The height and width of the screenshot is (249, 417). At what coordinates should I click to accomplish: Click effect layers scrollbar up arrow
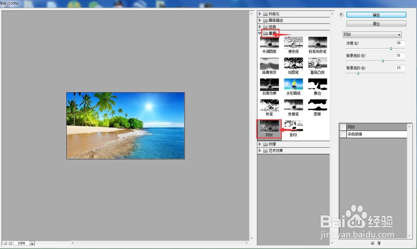[x=409, y=126]
